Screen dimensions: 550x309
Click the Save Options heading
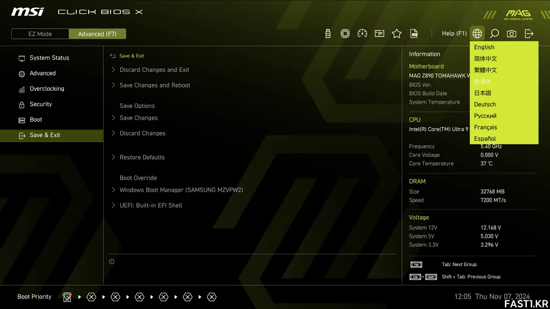pyautogui.click(x=137, y=106)
